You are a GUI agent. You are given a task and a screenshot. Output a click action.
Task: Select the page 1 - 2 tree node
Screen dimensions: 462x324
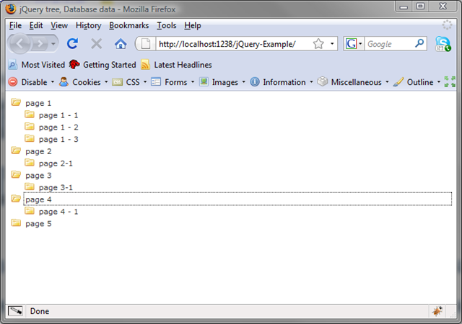click(58, 127)
